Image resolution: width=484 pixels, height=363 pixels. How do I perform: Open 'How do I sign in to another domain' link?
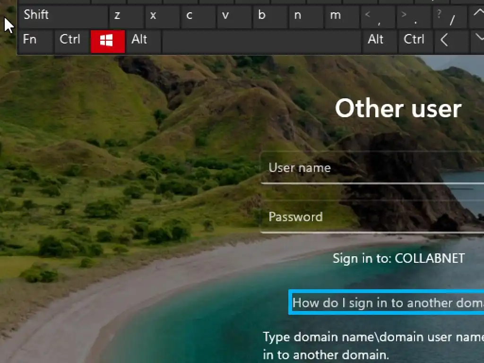[x=387, y=302]
